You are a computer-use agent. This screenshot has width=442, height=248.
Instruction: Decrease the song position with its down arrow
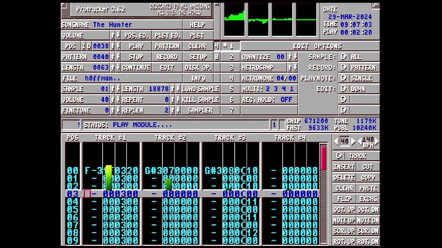click(118, 46)
